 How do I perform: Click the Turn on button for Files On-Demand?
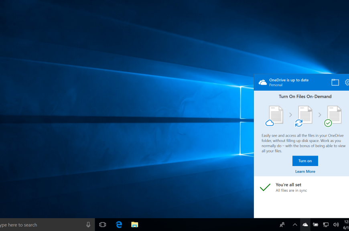tap(305, 161)
